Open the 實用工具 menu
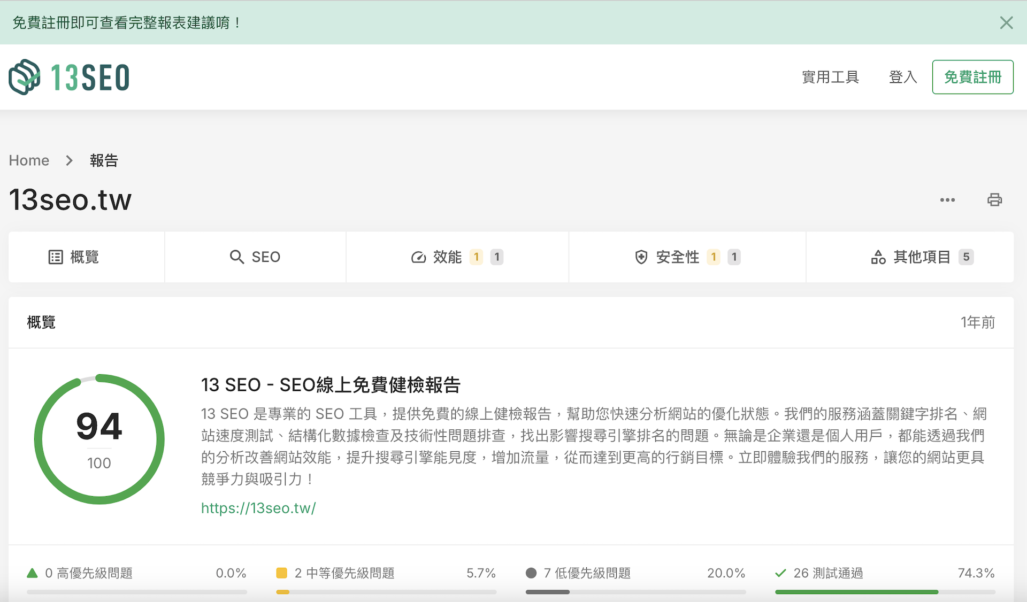The height and width of the screenshot is (602, 1027). [x=830, y=77]
